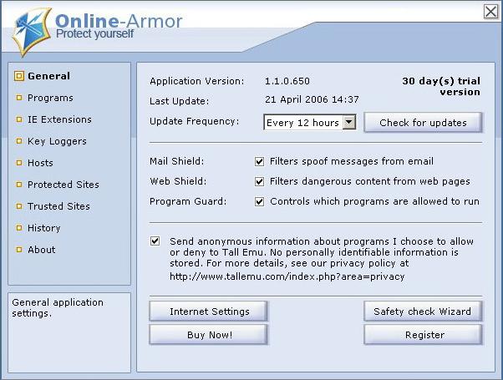Click the bullet icon beside About

pyautogui.click(x=19, y=250)
